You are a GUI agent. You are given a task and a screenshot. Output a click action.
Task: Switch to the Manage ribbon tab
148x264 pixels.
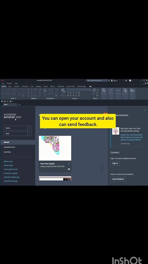point(38,87)
